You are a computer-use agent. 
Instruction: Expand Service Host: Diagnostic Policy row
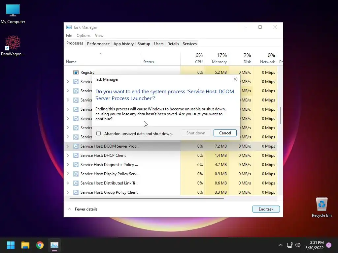[x=68, y=165]
